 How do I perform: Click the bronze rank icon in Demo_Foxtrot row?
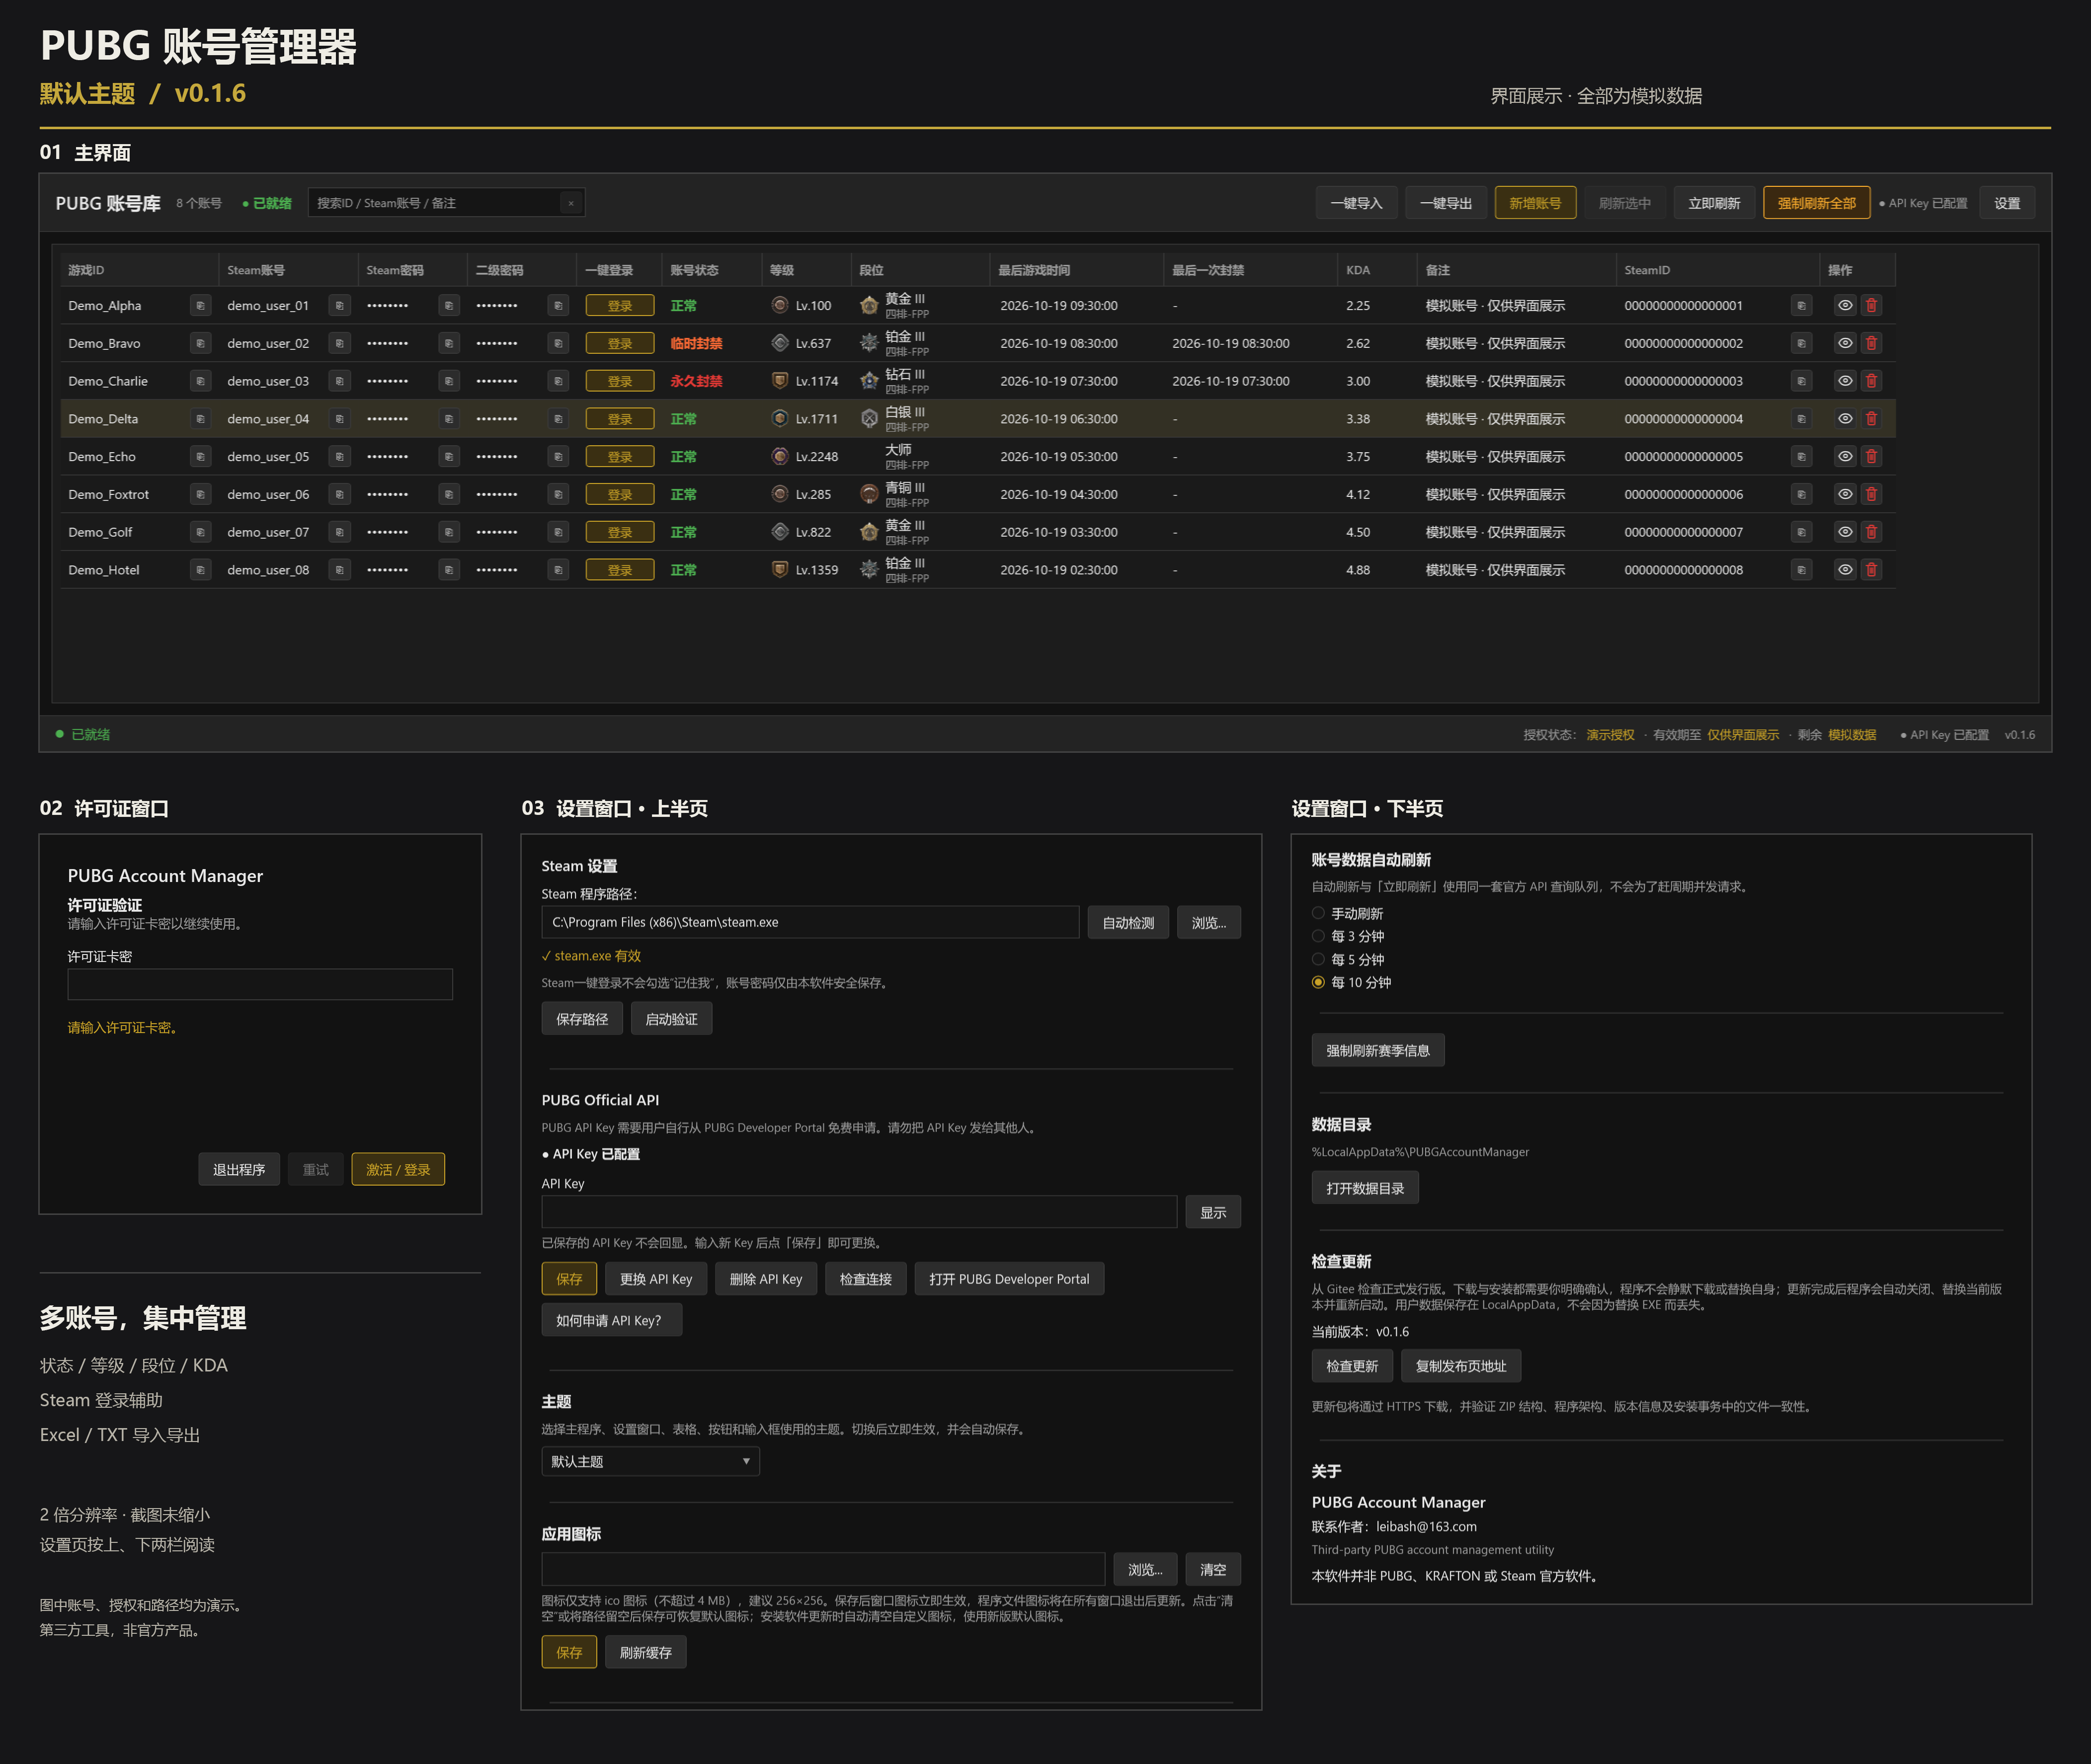coord(869,495)
